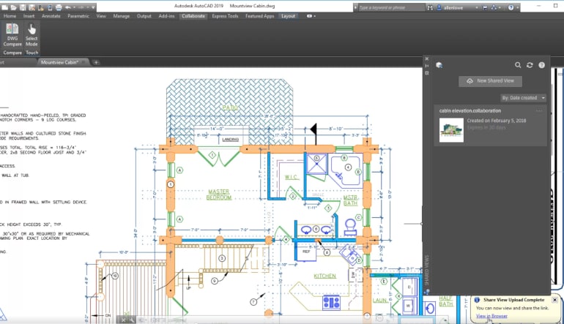Switch to the Add-ins ribbon tab
The height and width of the screenshot is (324, 564).
click(166, 16)
